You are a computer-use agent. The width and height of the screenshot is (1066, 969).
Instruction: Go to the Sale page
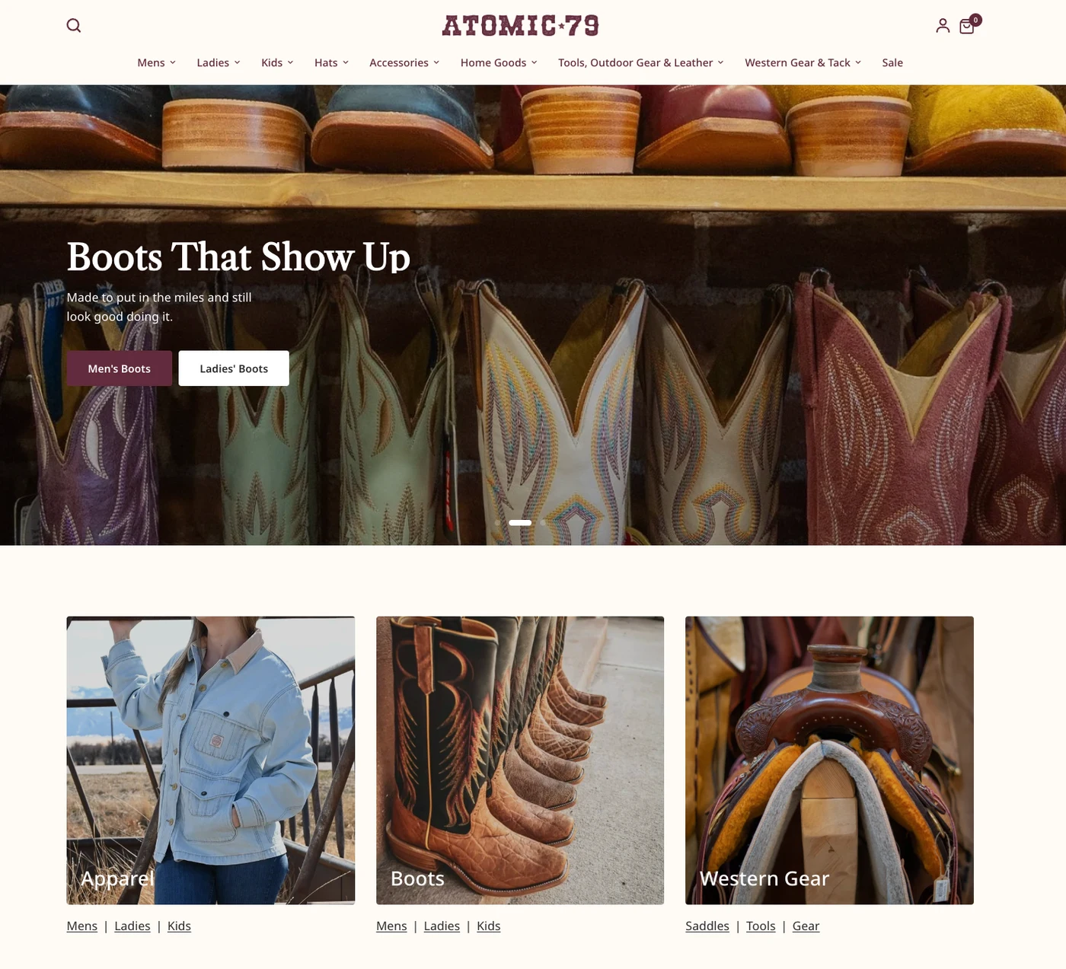coord(892,62)
